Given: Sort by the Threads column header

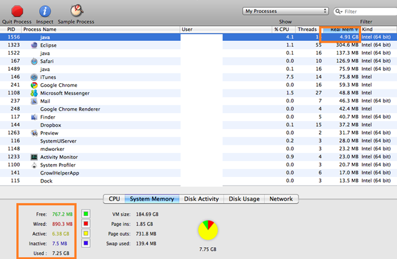Looking at the screenshot, I should click(307, 29).
